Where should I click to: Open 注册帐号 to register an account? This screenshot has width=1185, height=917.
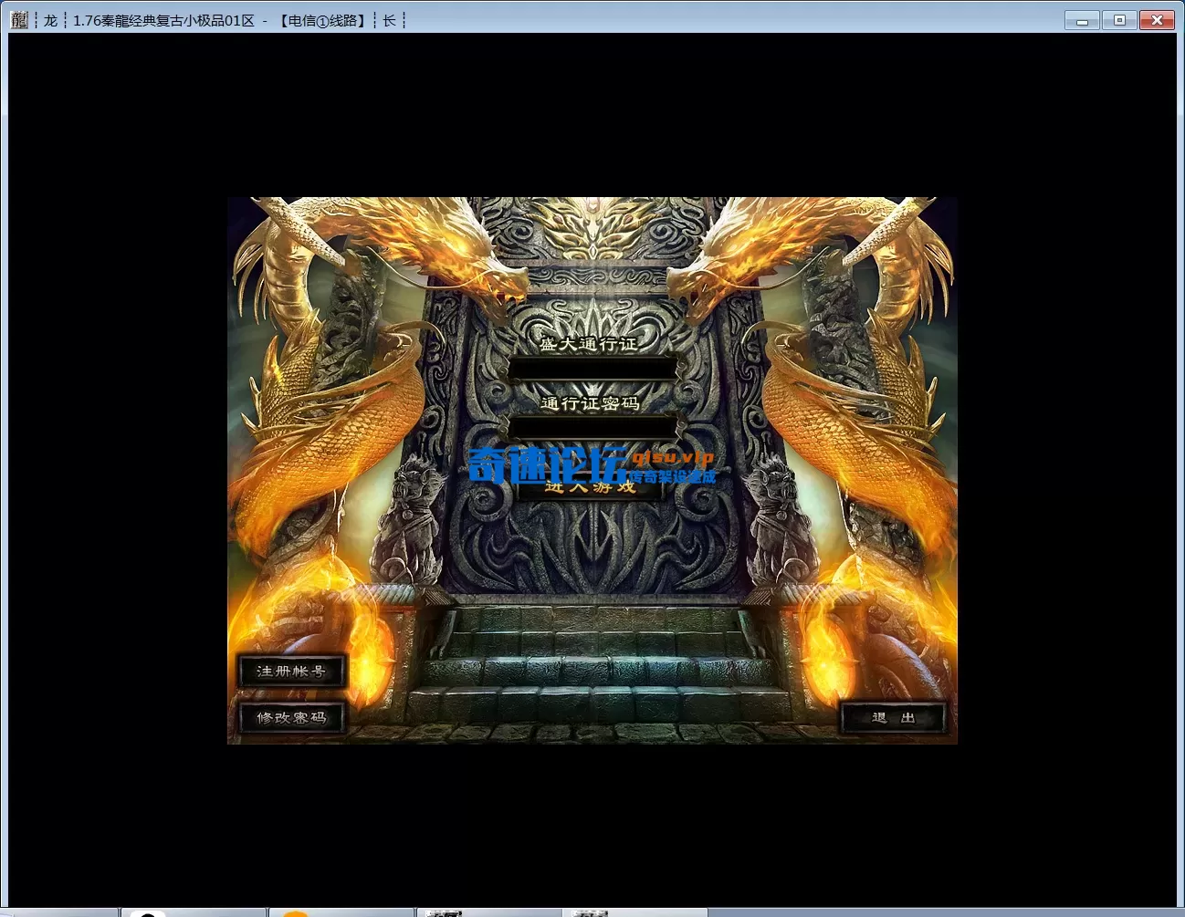pos(291,672)
